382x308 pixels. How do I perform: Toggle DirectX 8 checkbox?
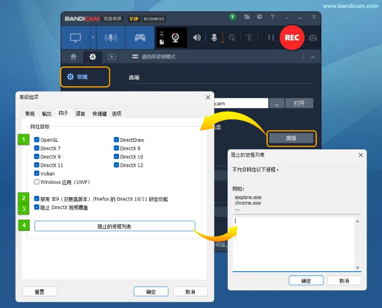click(116, 148)
